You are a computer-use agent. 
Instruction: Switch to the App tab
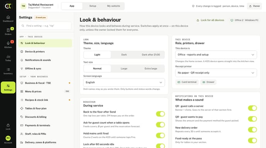point(72,6)
